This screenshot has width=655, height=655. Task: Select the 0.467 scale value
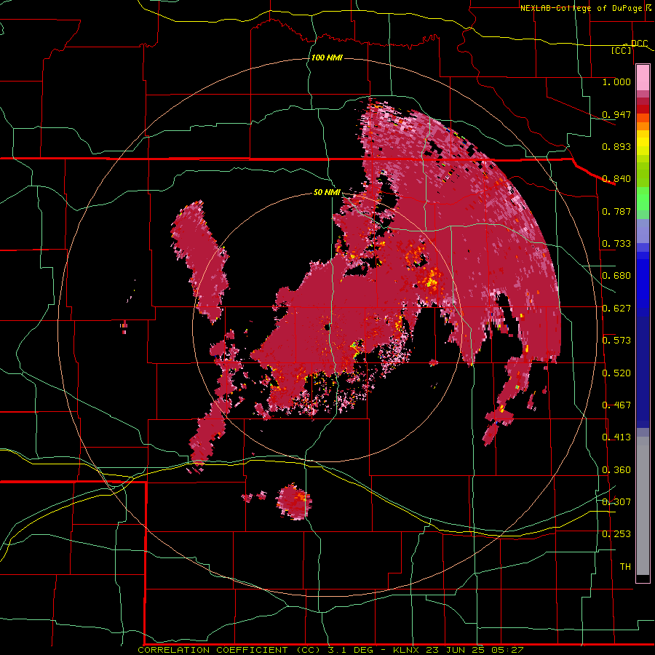click(616, 405)
